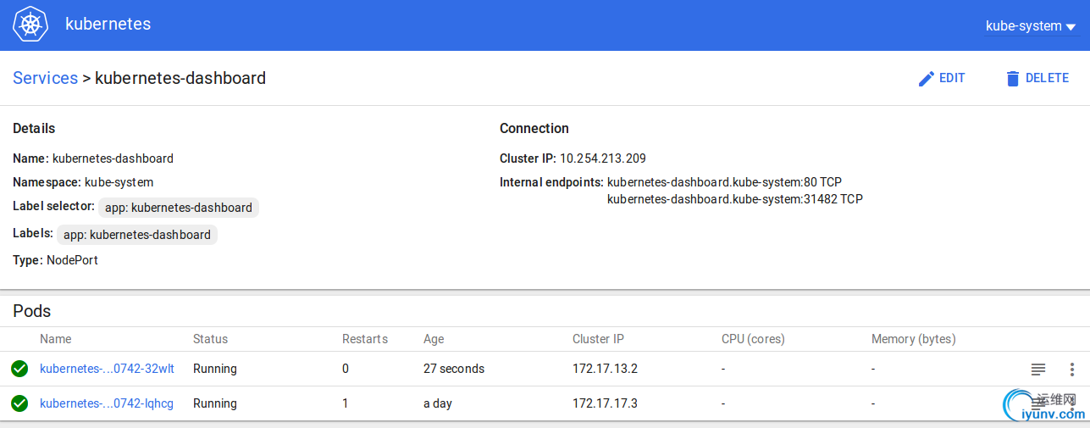Click the Type: NodePort text
This screenshot has width=1090, height=428.
pyautogui.click(x=55, y=260)
